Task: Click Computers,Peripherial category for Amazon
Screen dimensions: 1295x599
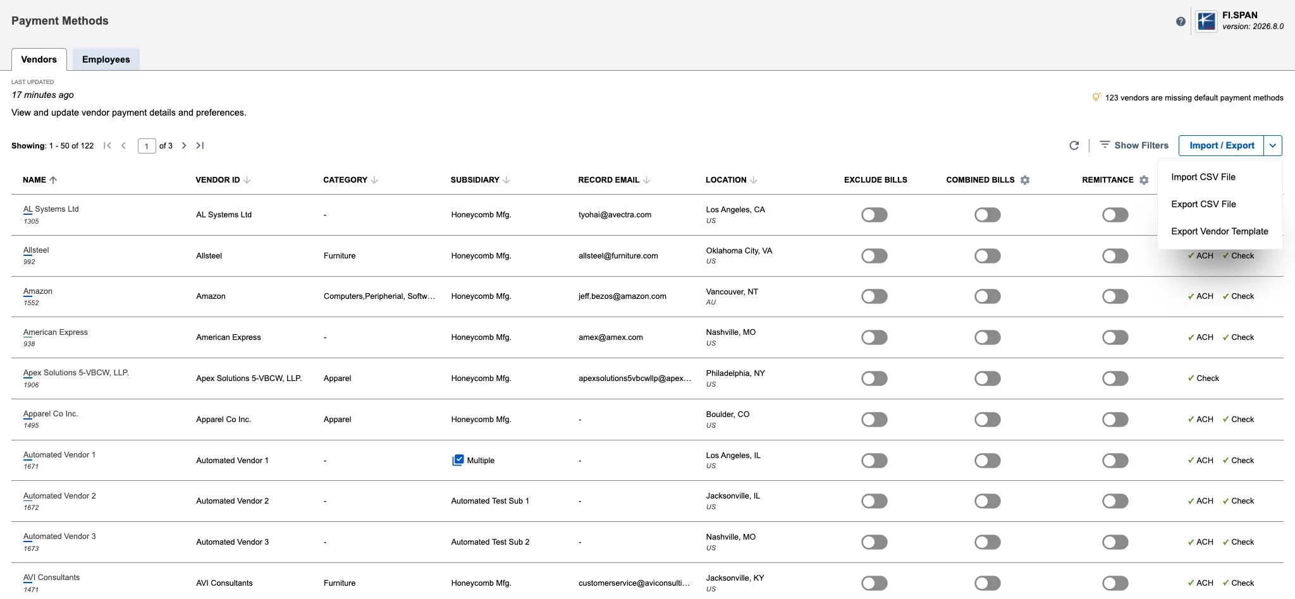Action: (x=379, y=296)
